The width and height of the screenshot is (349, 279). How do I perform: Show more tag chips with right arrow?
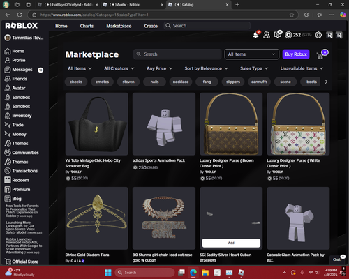[326, 82]
